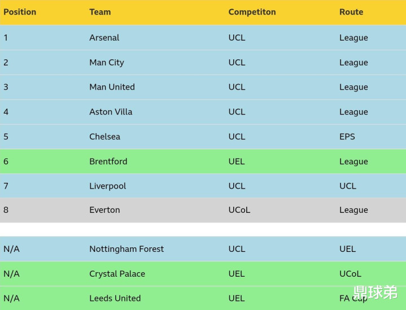
Task: Click the white Chinese watermark text
Action: point(376,292)
